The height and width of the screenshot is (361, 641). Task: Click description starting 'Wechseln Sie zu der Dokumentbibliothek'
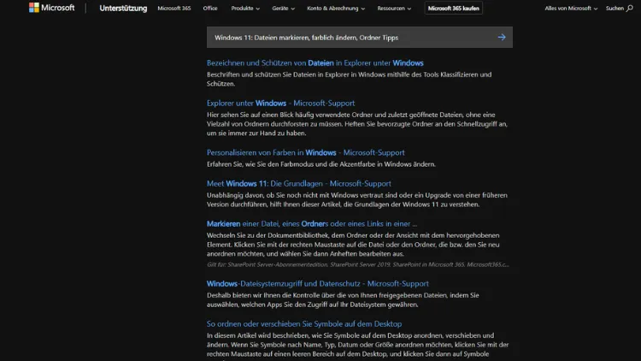pyautogui.click(x=353, y=245)
